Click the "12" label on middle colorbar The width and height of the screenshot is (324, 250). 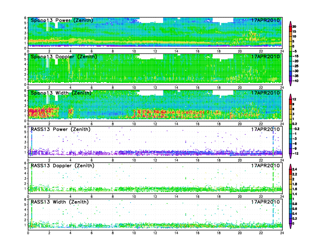295,99
